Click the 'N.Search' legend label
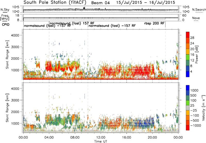 click(x=199, y=10)
